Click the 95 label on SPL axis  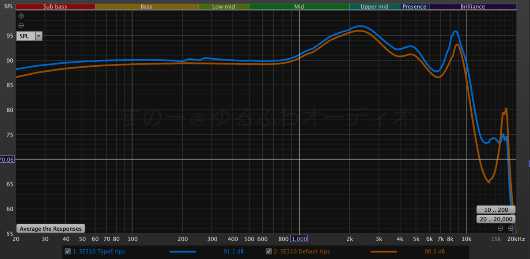click(10, 36)
